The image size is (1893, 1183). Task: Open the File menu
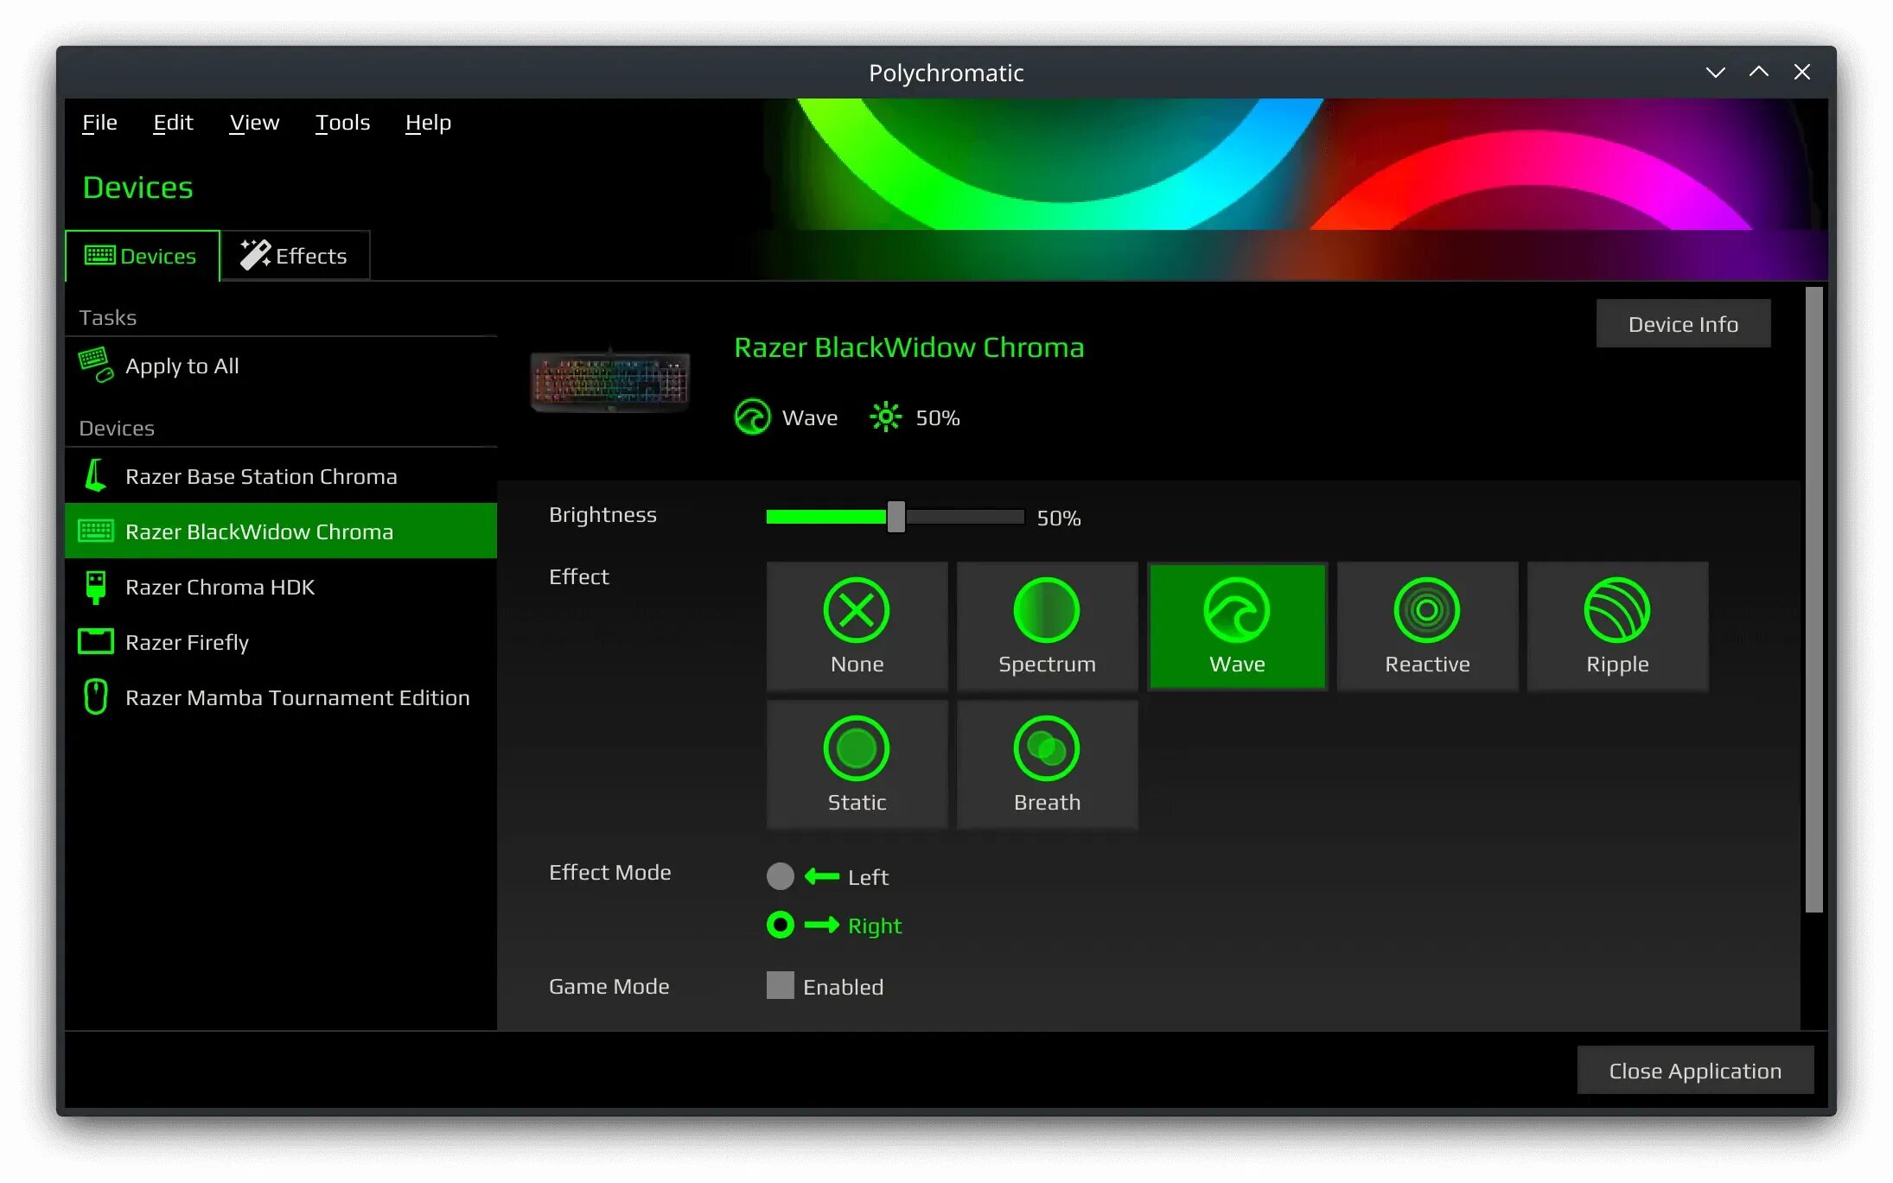(x=99, y=123)
